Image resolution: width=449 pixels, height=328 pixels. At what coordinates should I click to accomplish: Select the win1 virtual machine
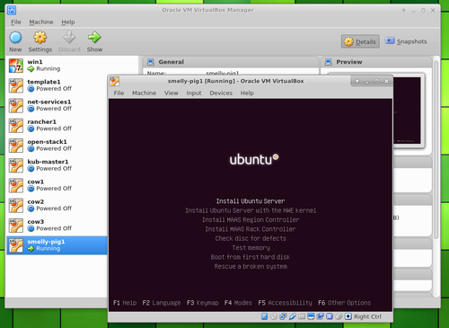point(57,66)
